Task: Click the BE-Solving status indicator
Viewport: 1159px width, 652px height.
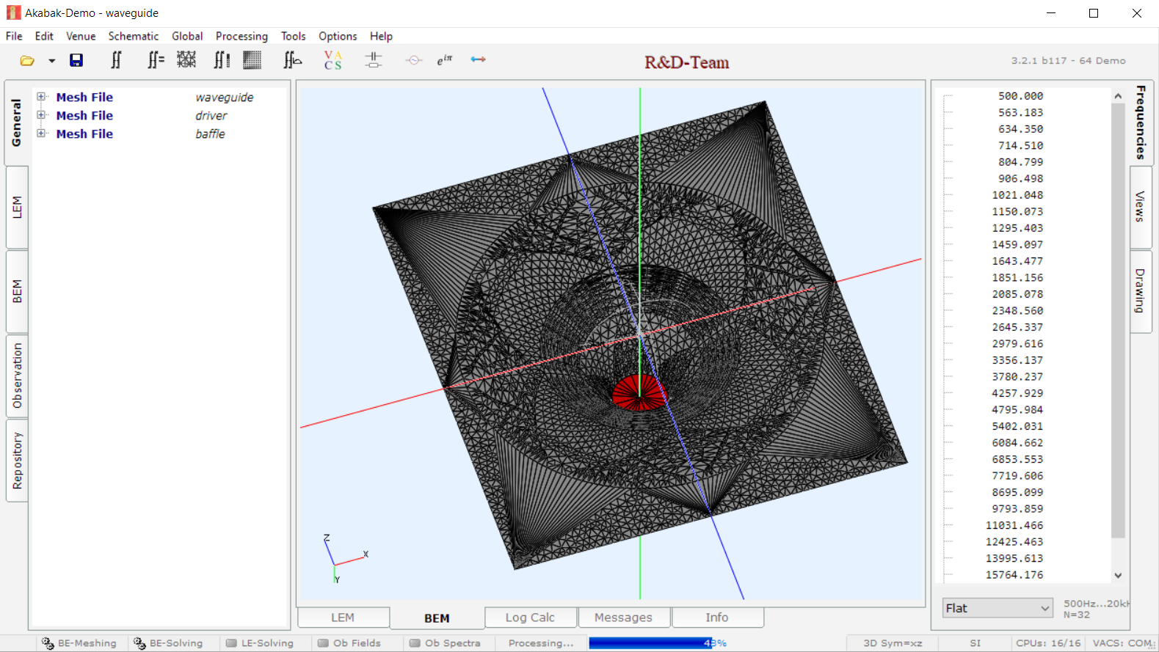Action: (168, 643)
